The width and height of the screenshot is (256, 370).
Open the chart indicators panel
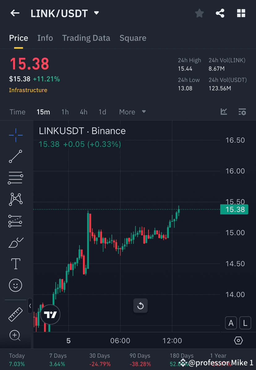224,112
